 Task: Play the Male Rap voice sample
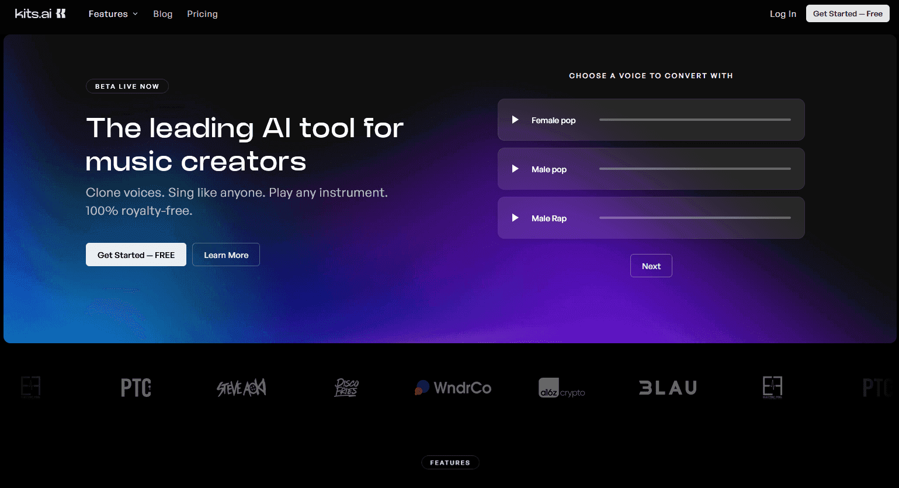(515, 218)
